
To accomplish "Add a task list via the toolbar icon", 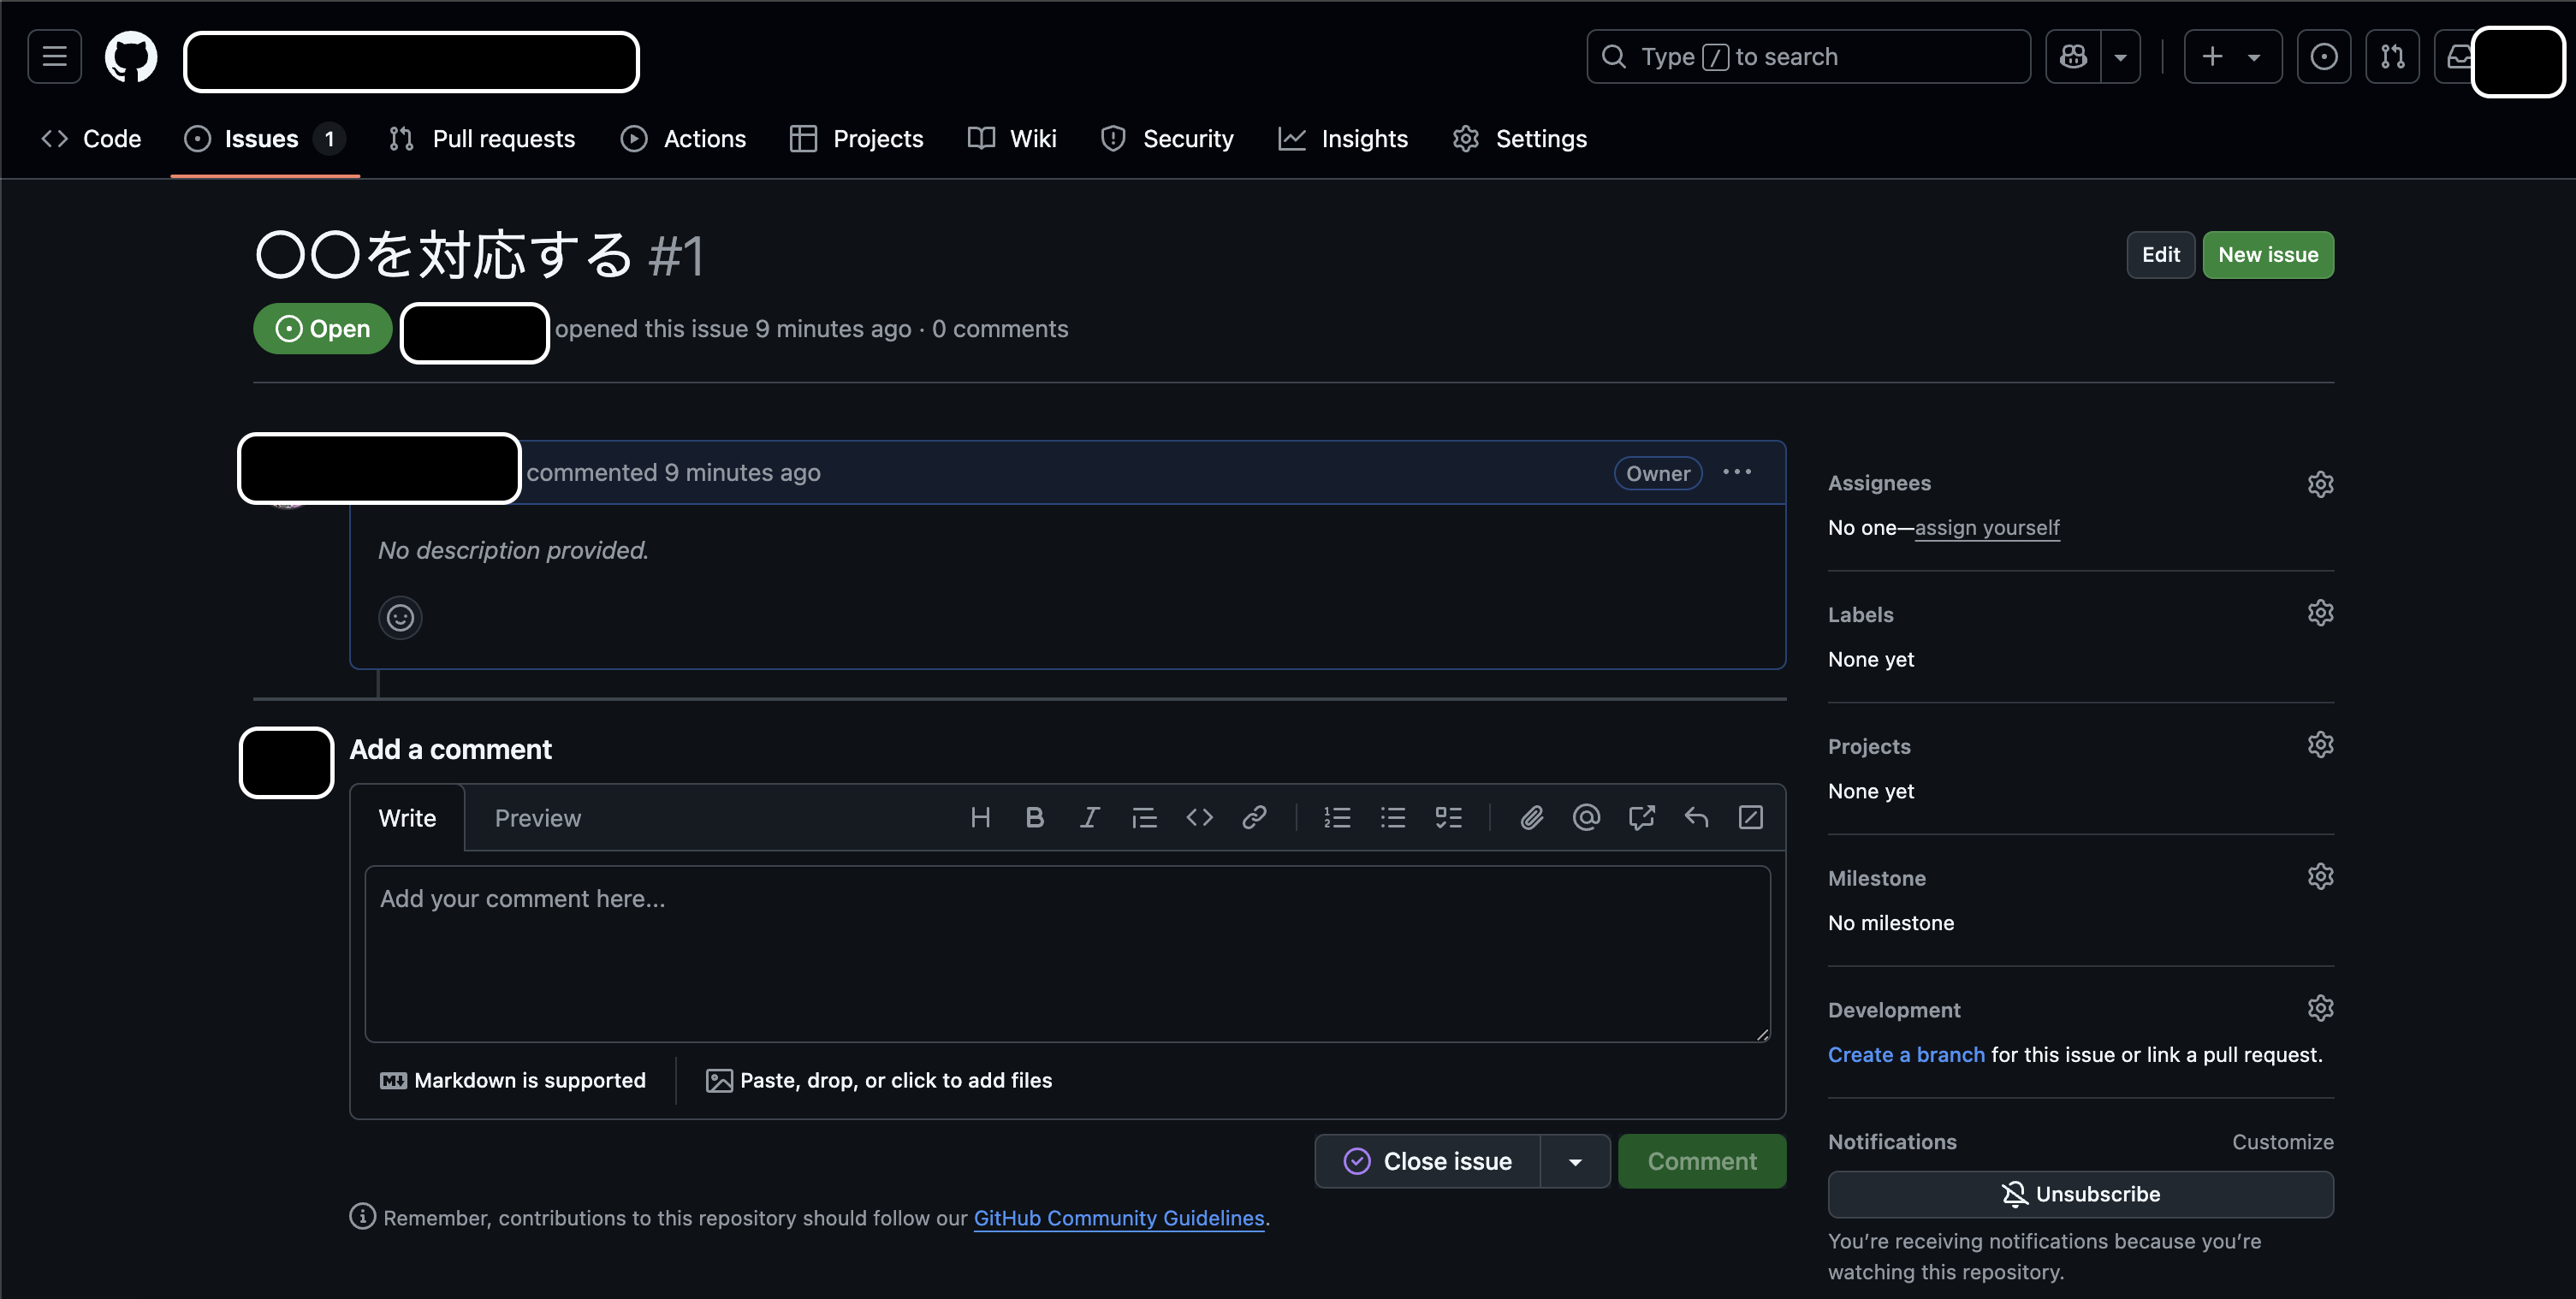I will click(x=1449, y=817).
